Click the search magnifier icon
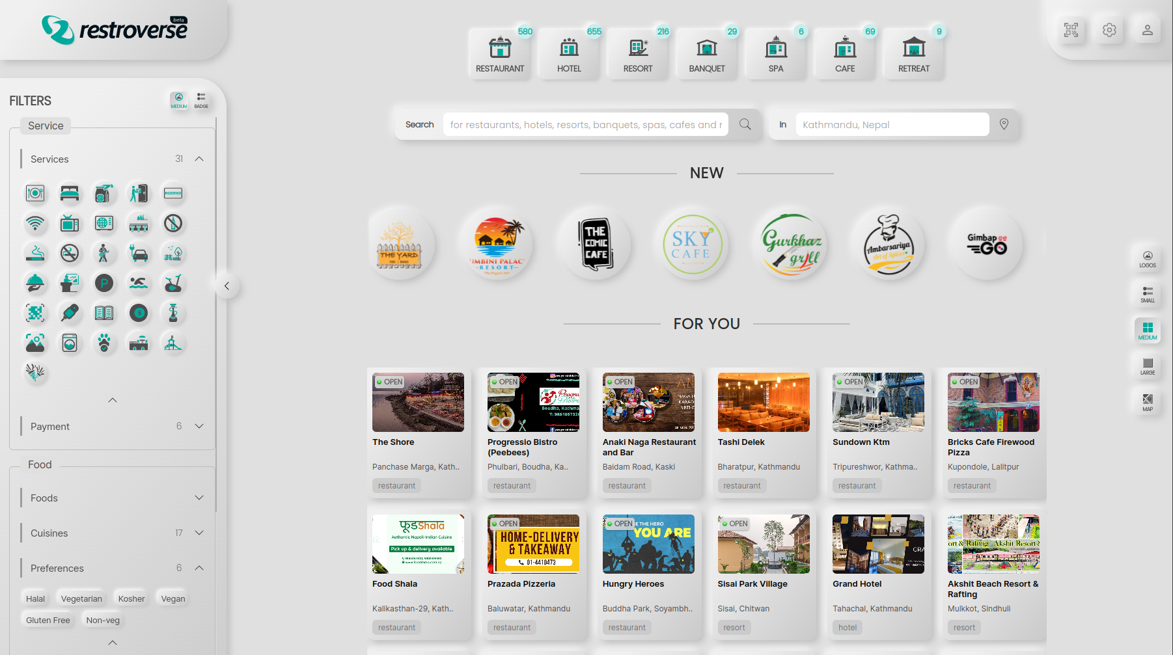This screenshot has width=1173, height=655. pyautogui.click(x=745, y=124)
